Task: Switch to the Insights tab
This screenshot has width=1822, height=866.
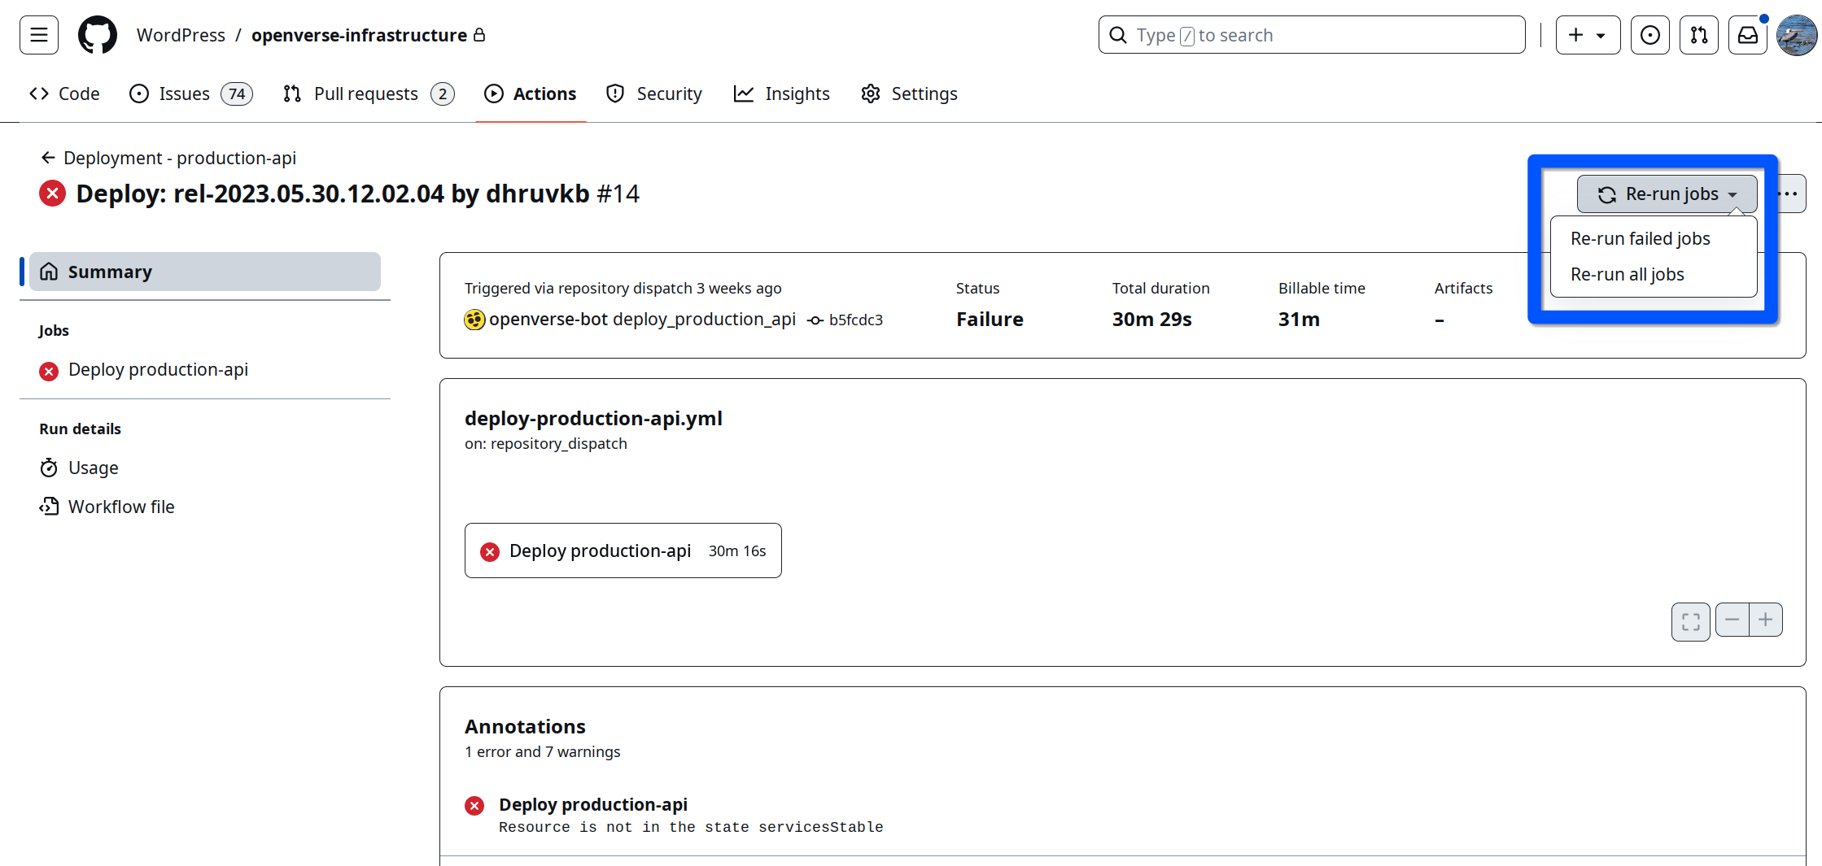Action: pos(781,94)
